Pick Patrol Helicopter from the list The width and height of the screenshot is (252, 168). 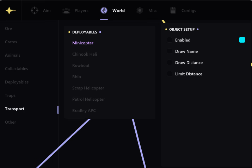pos(88,99)
